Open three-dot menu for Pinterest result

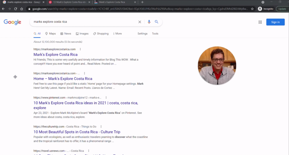(x=106, y=98)
